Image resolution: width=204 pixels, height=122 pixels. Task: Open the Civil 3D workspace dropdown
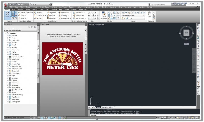point(40,4)
